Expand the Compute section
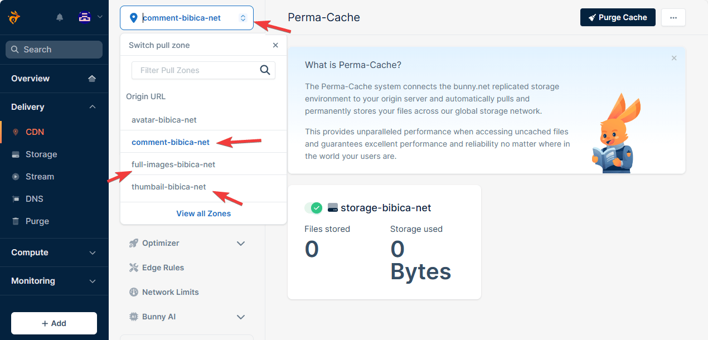The image size is (708, 340). pos(93,252)
